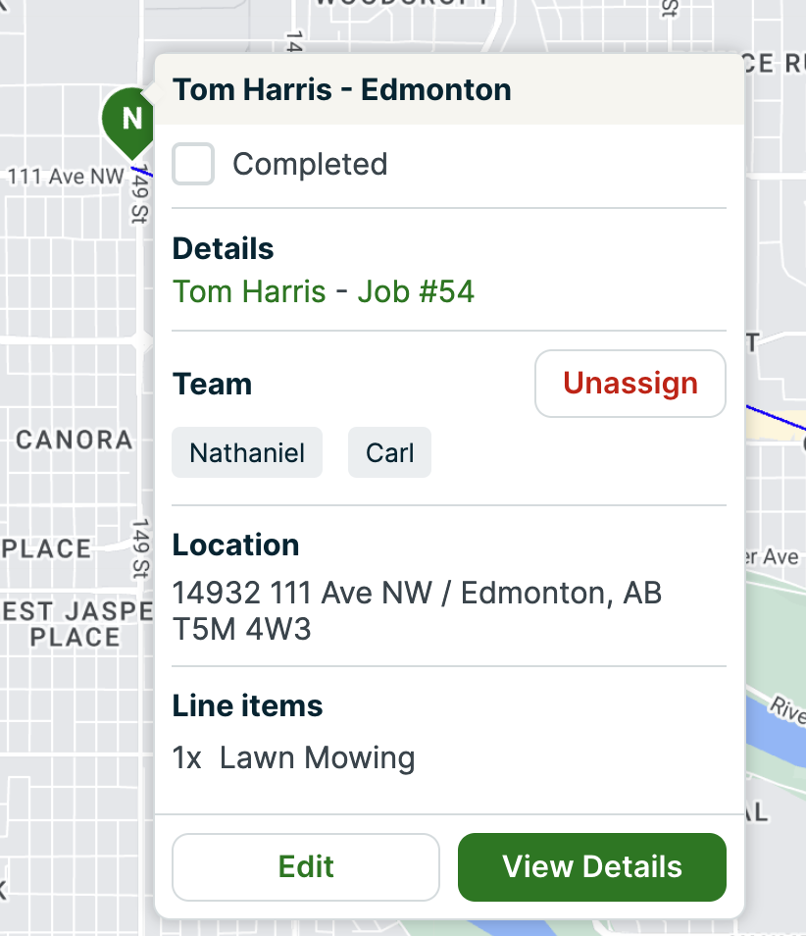Image resolution: width=806 pixels, height=936 pixels.
Task: Open the Tom Harris - Job #54 link
Action: pyautogui.click(x=324, y=291)
